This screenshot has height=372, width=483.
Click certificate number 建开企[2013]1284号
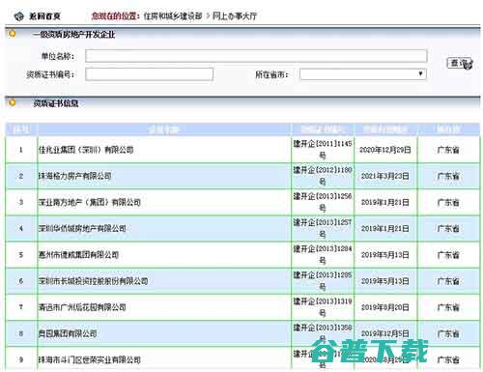323,255
